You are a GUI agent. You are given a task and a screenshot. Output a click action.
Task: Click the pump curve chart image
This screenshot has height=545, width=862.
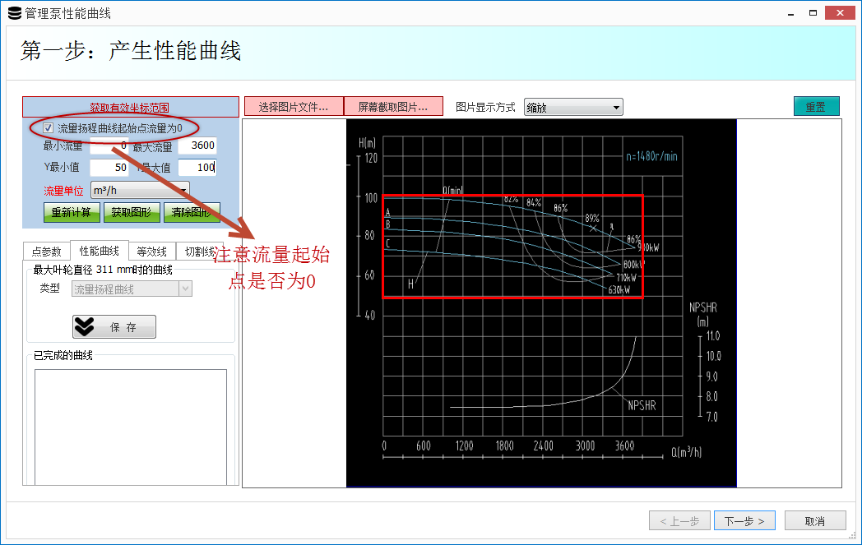click(x=541, y=303)
